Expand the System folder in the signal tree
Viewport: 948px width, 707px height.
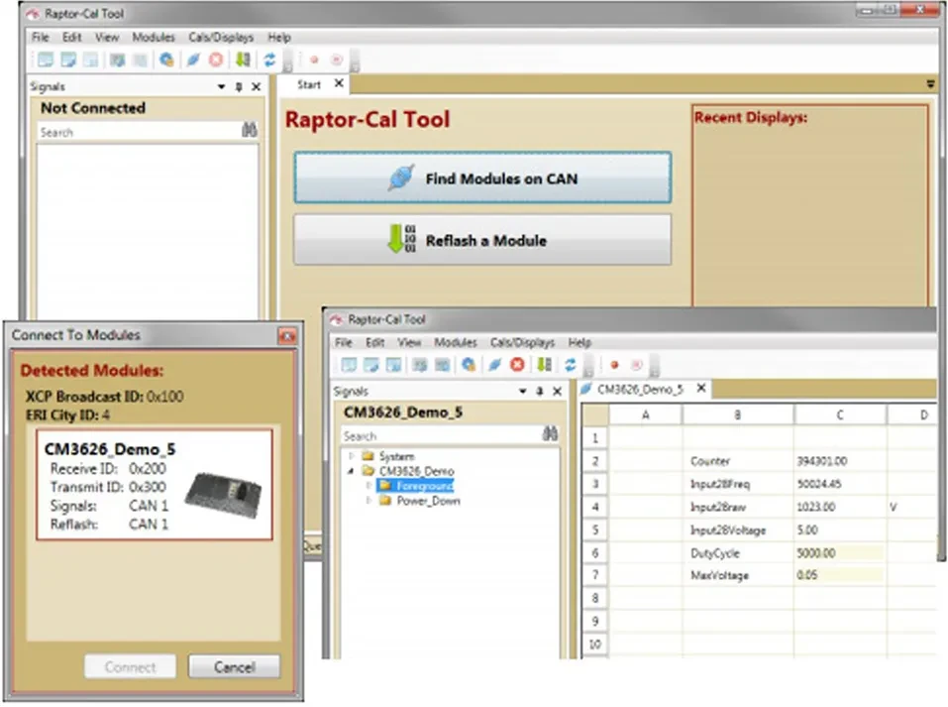click(x=350, y=456)
